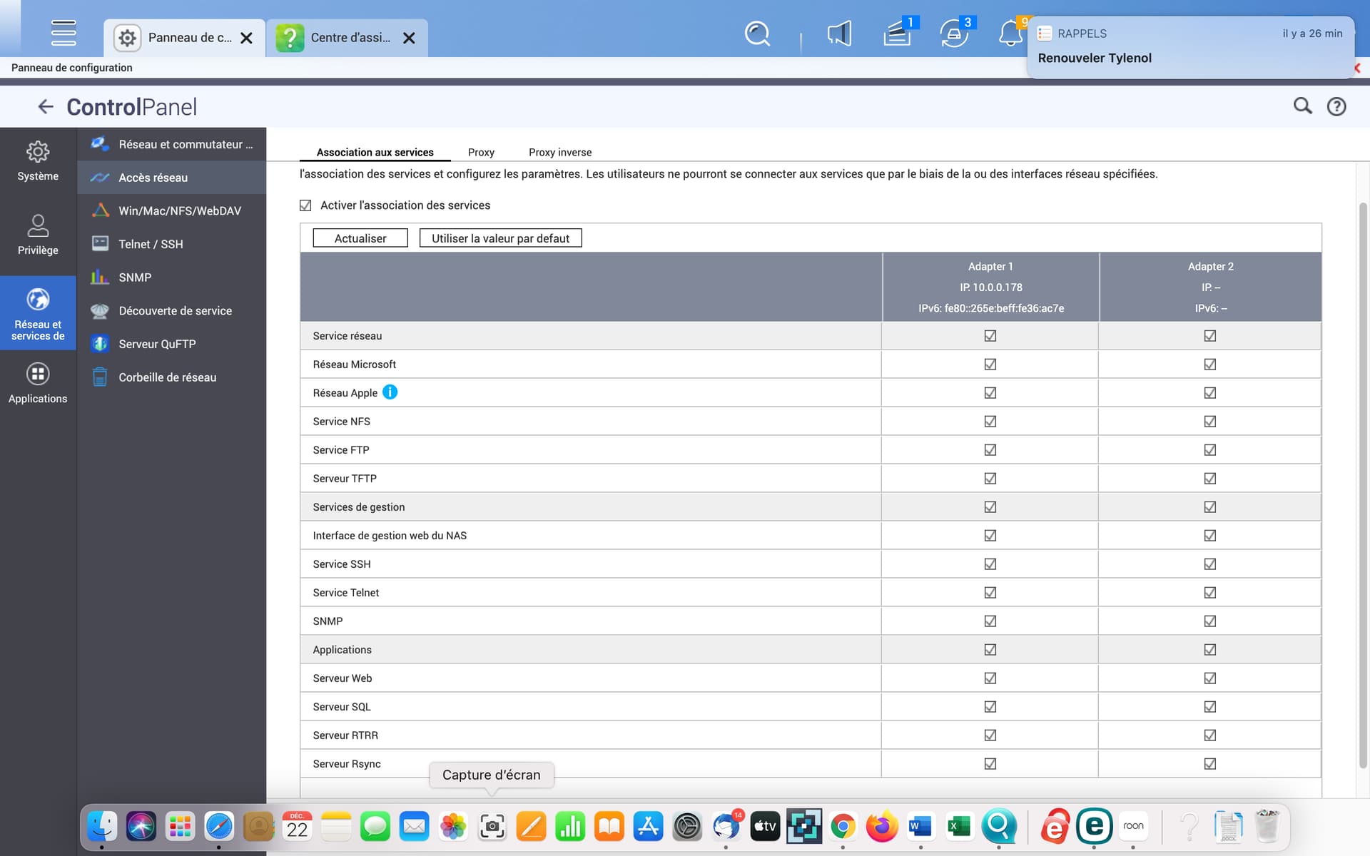Image resolution: width=1370 pixels, height=856 pixels.
Task: Click the search magnifier in the top bar
Action: pyautogui.click(x=757, y=34)
